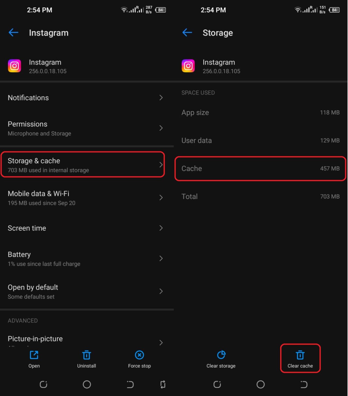
Task: Open the Screen time section
Action: coord(87,228)
